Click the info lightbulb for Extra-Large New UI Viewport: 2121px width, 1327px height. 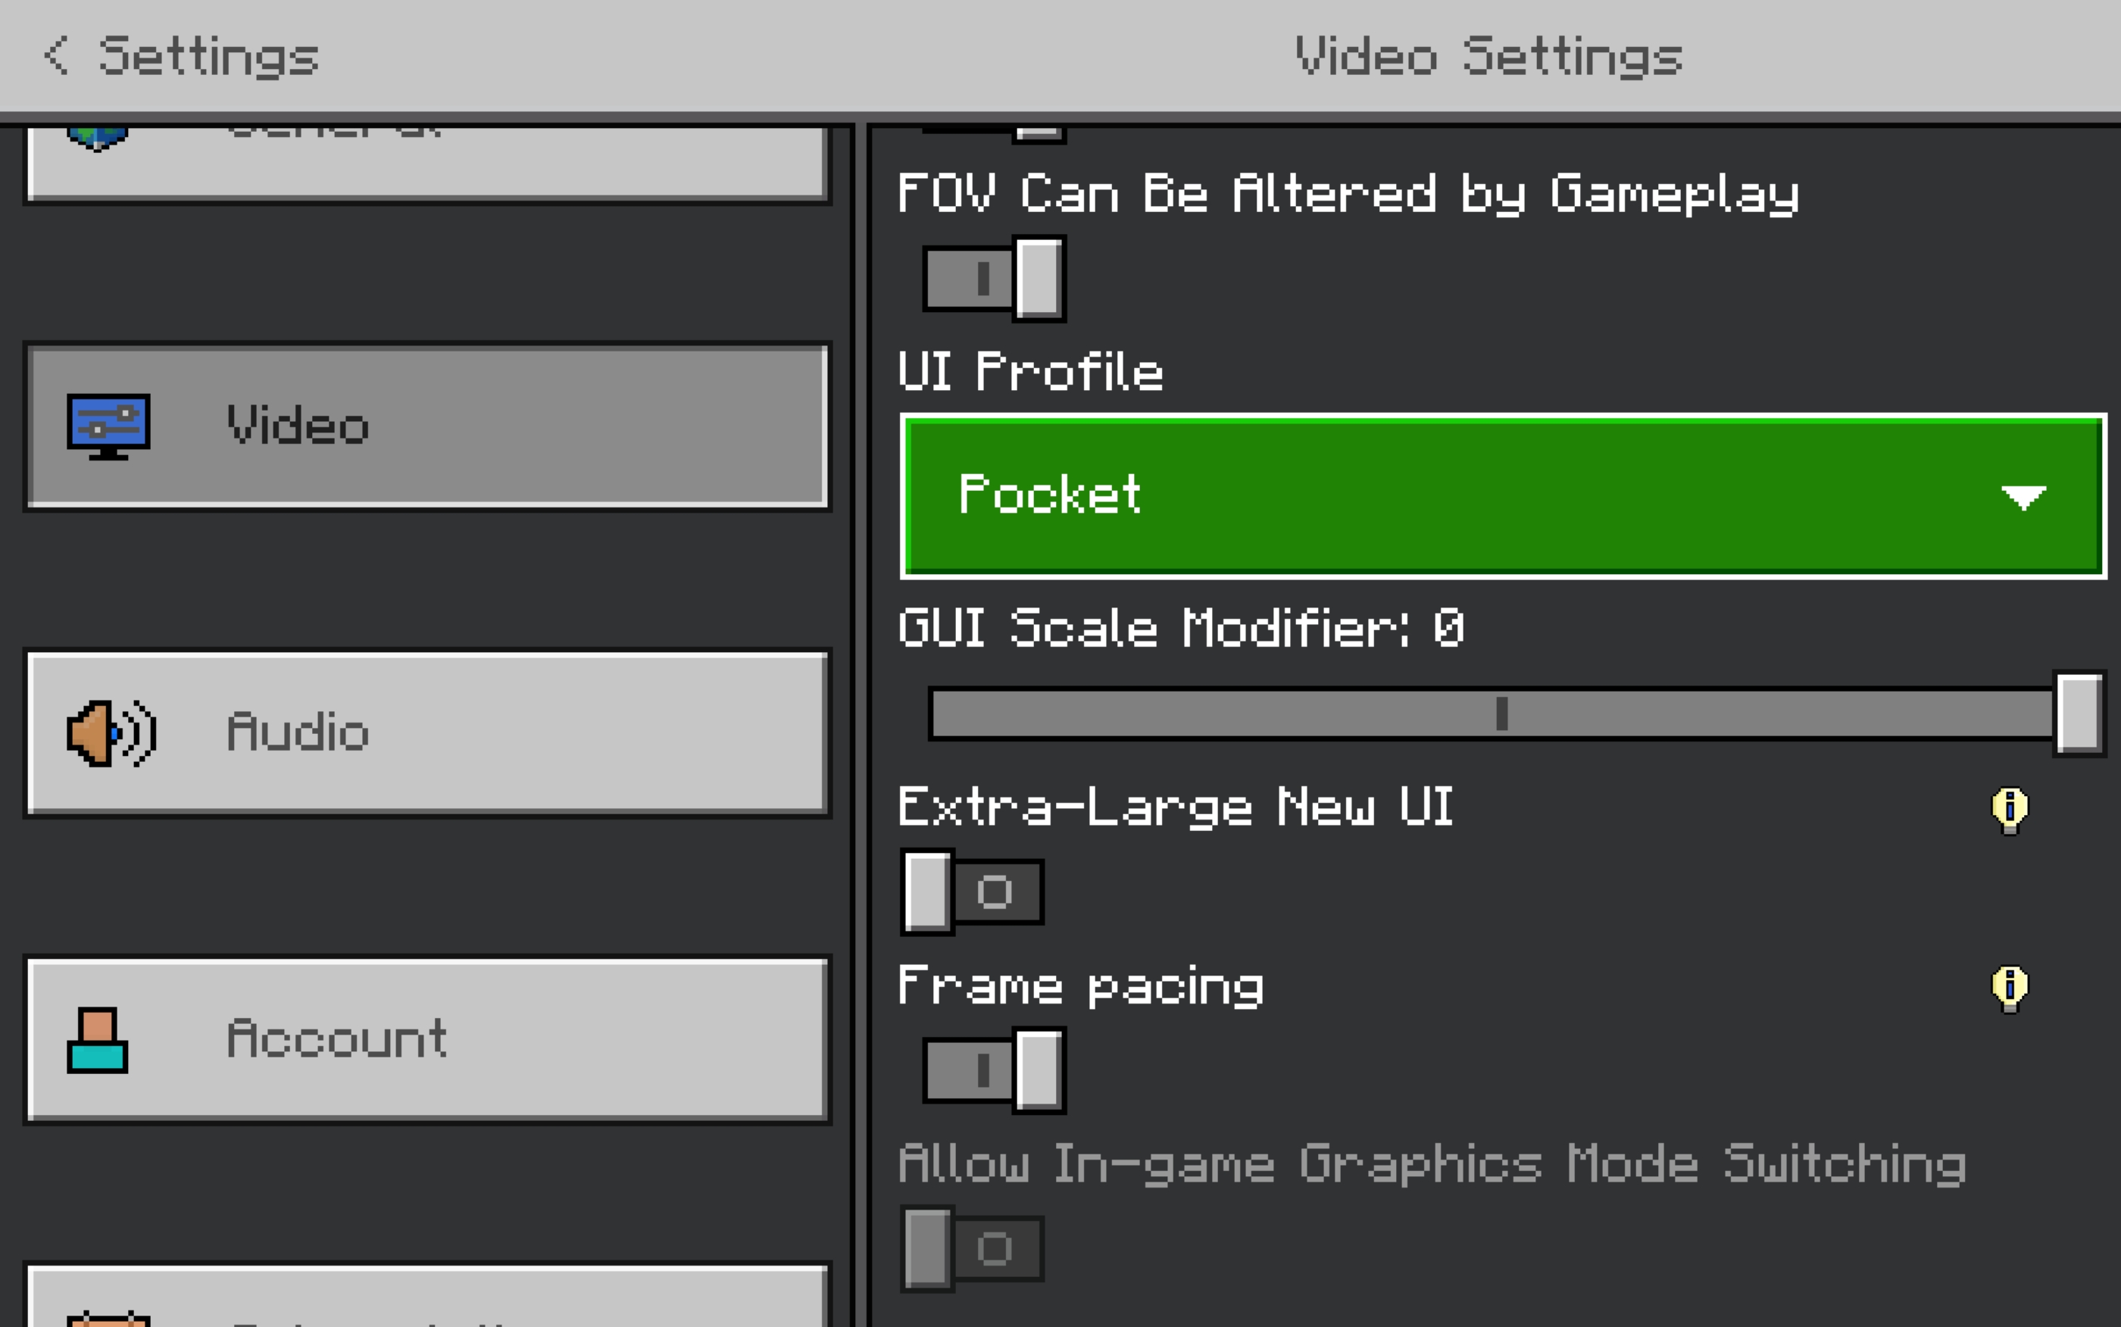(x=2010, y=809)
